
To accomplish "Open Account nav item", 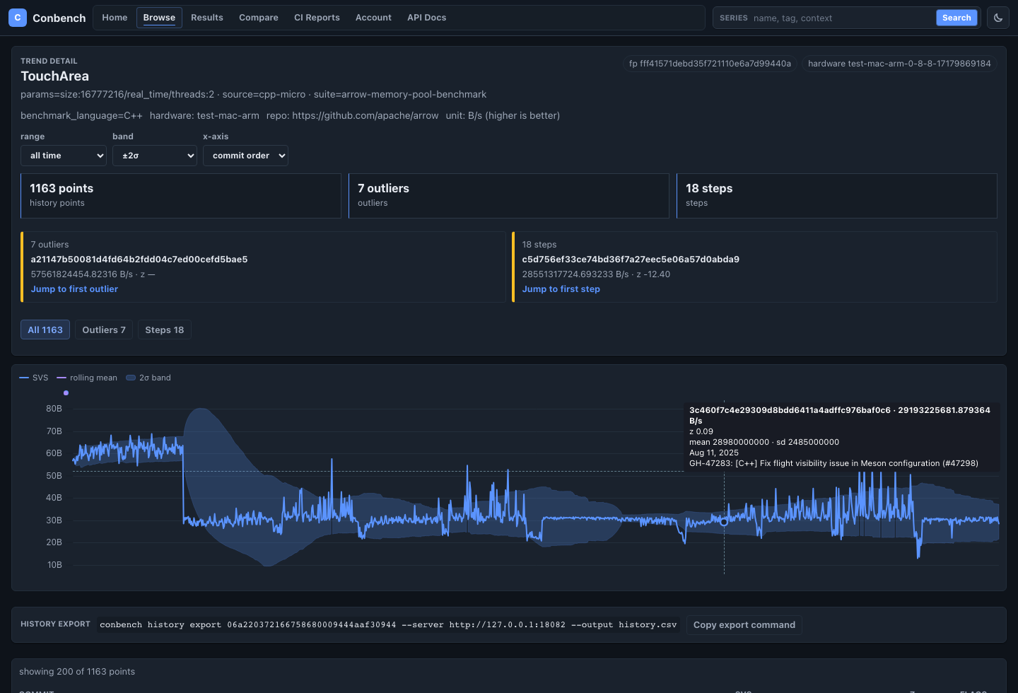I will (373, 18).
